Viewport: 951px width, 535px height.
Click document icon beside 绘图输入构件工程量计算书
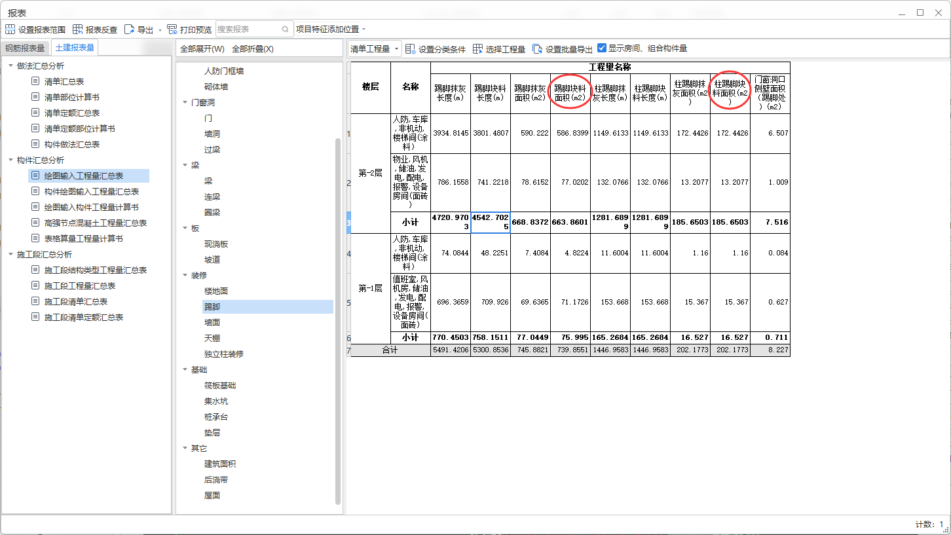tap(35, 207)
